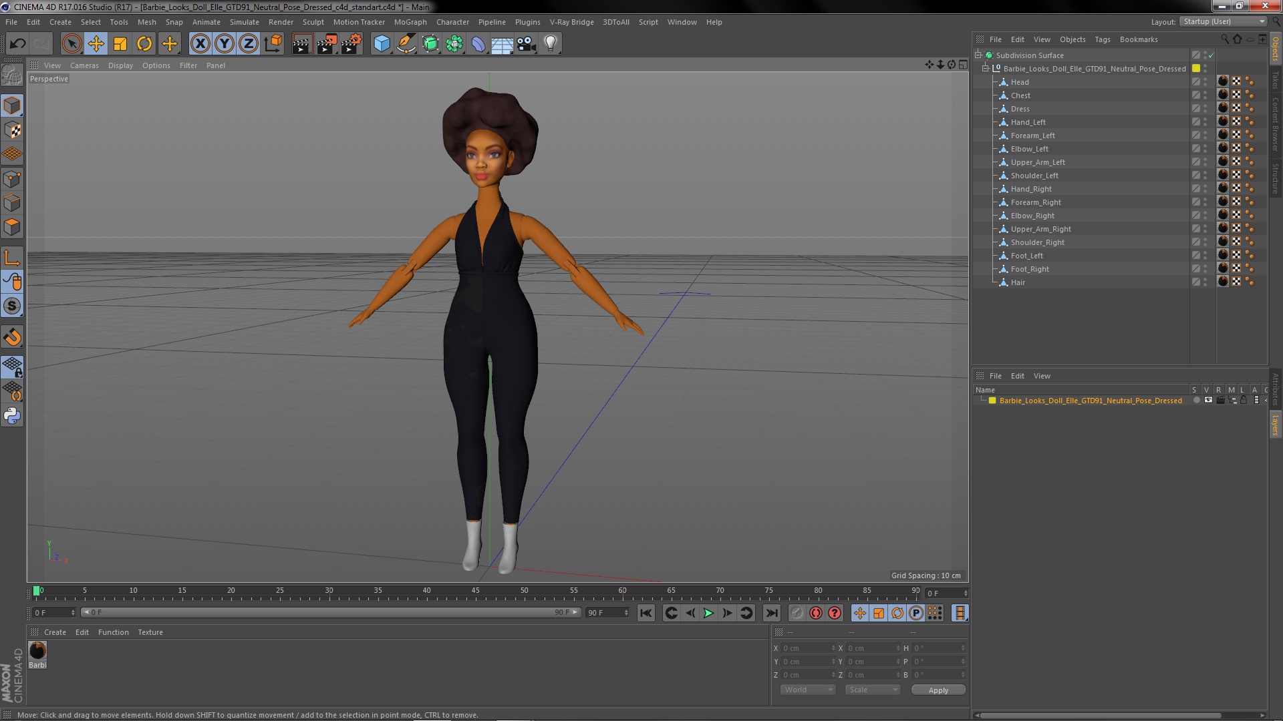This screenshot has width=1283, height=721.
Task: Go to end of animation
Action: (x=771, y=613)
